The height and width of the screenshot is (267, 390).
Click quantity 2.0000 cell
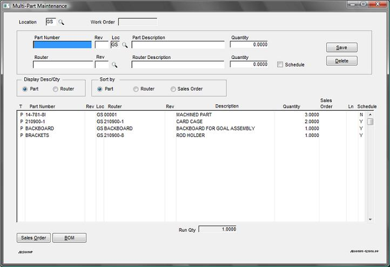pos(312,122)
